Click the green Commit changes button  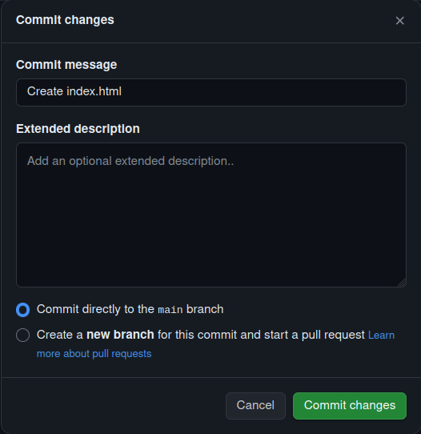350,405
